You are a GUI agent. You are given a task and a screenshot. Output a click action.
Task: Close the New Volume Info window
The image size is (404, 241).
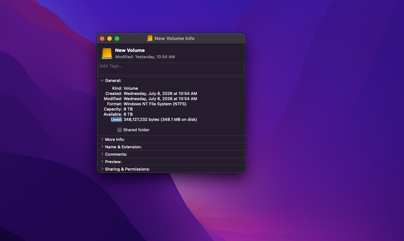[x=102, y=39]
